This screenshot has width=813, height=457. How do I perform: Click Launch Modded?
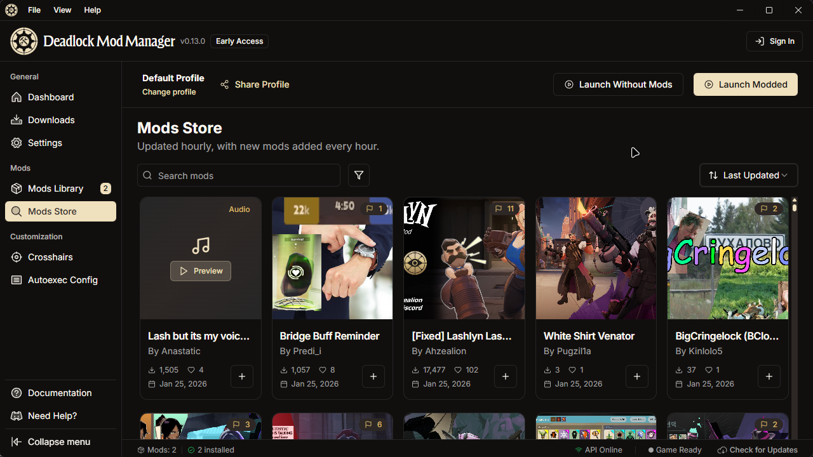click(745, 84)
